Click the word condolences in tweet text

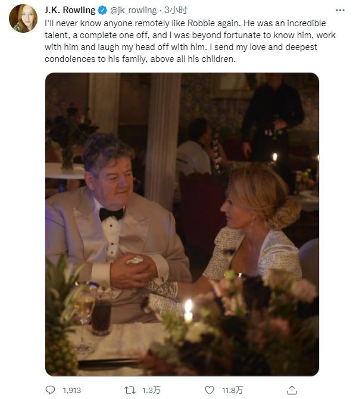tap(70, 59)
